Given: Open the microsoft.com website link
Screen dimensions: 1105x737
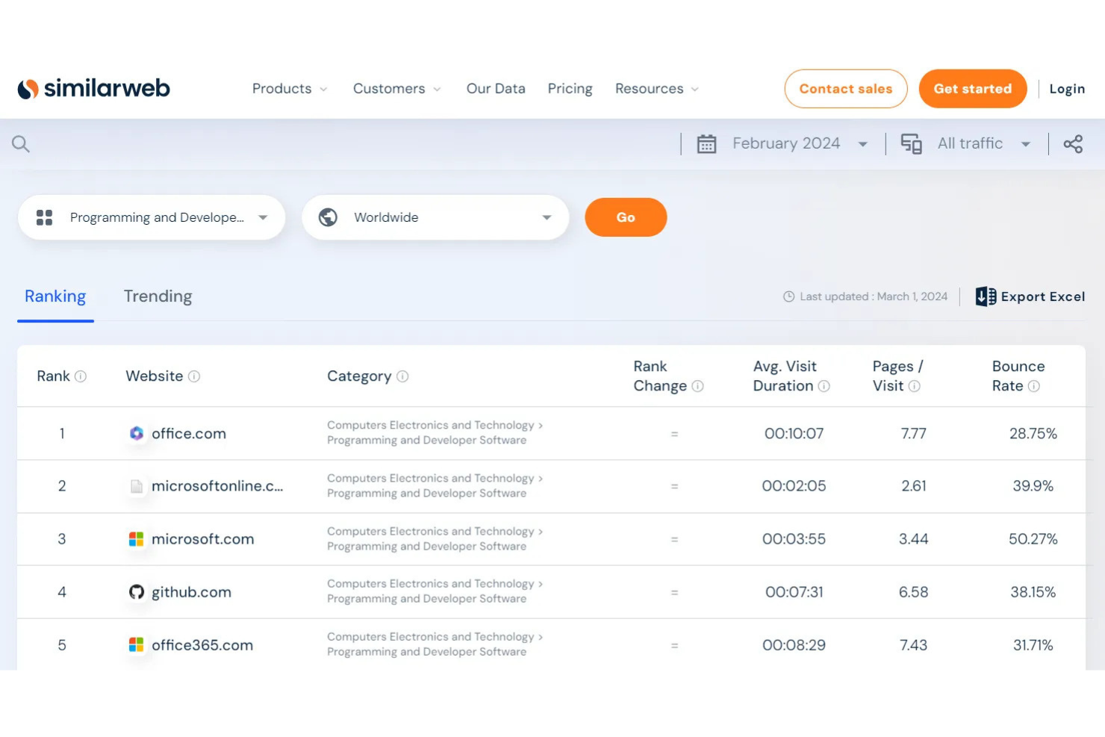Looking at the screenshot, I should [203, 539].
